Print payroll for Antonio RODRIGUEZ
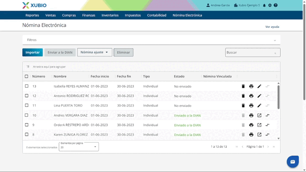This screenshot has height=172, width=306. click(x=251, y=96)
